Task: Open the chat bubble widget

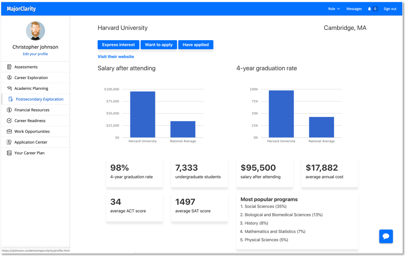Action: click(386, 236)
